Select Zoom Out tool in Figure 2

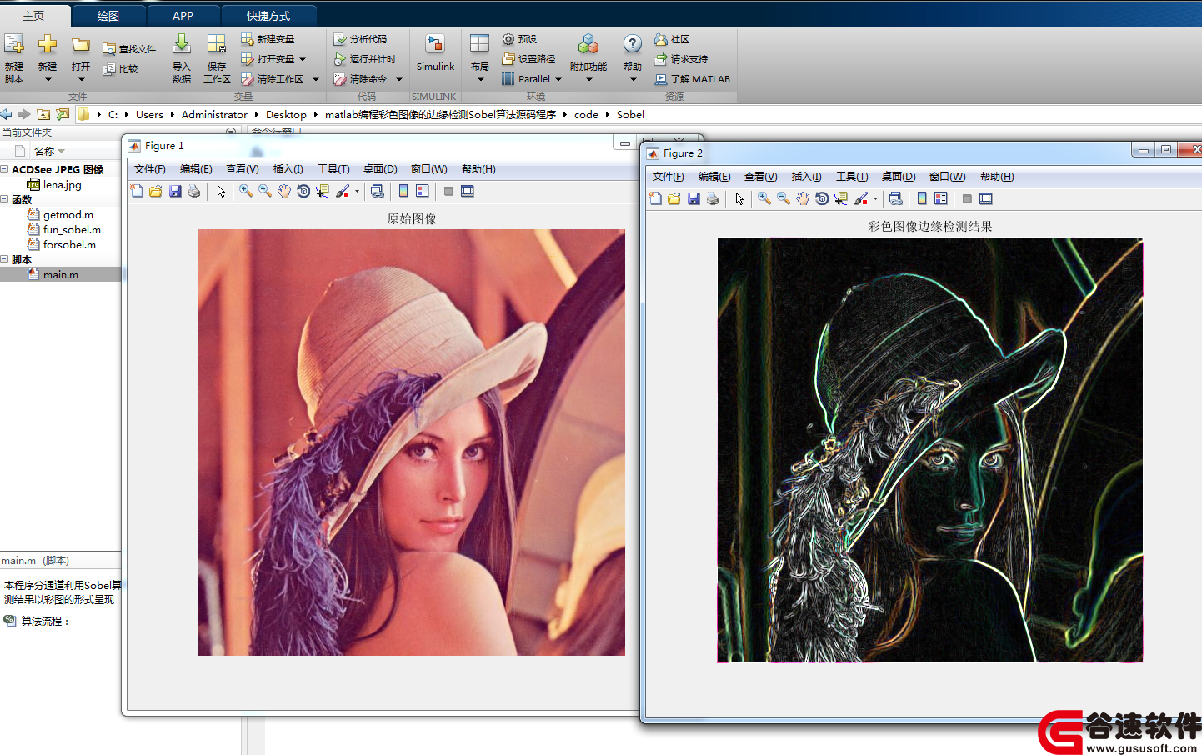point(784,198)
